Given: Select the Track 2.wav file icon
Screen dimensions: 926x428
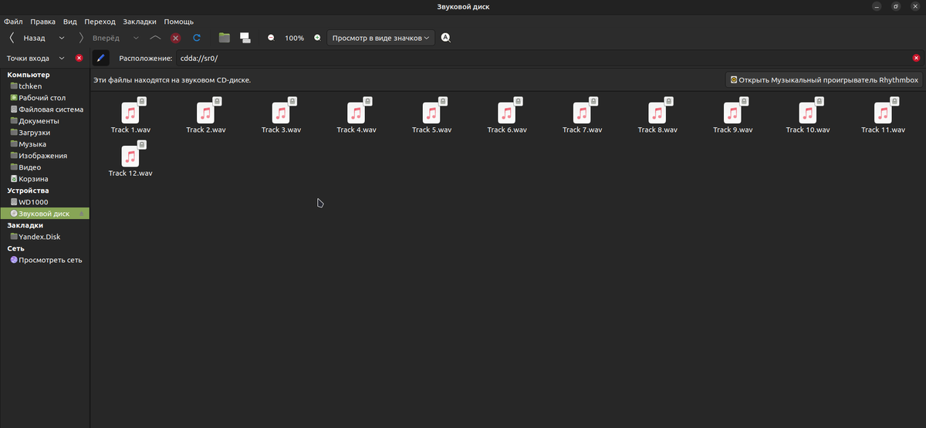Looking at the screenshot, I should point(206,113).
